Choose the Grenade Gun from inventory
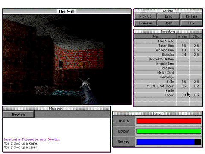 [168, 50]
